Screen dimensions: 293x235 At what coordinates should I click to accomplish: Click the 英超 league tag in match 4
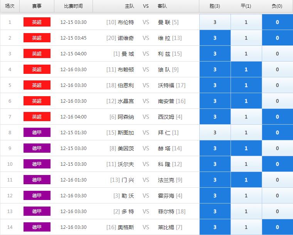pyautogui.click(x=37, y=69)
